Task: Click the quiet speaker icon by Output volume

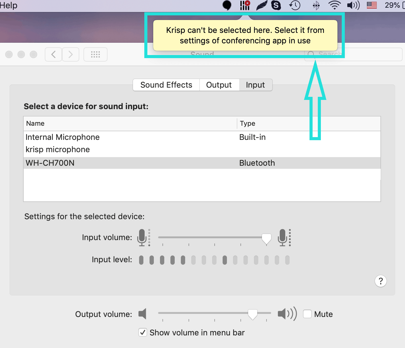Action: tap(142, 314)
